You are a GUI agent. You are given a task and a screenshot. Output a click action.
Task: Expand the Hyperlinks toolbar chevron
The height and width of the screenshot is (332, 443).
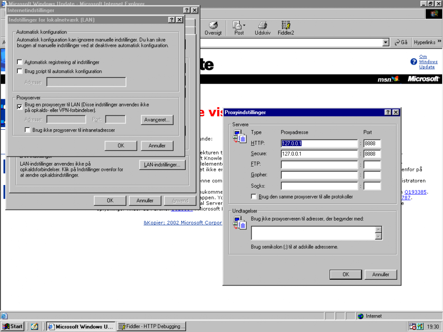pos(439,42)
